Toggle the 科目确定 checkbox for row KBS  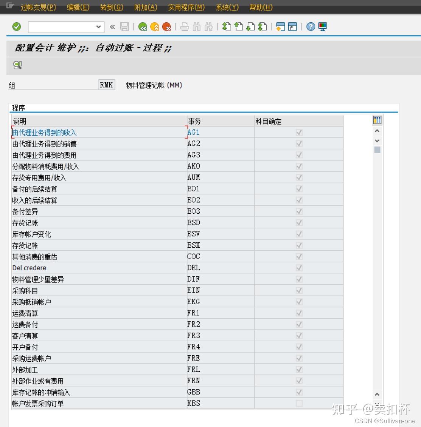(299, 403)
